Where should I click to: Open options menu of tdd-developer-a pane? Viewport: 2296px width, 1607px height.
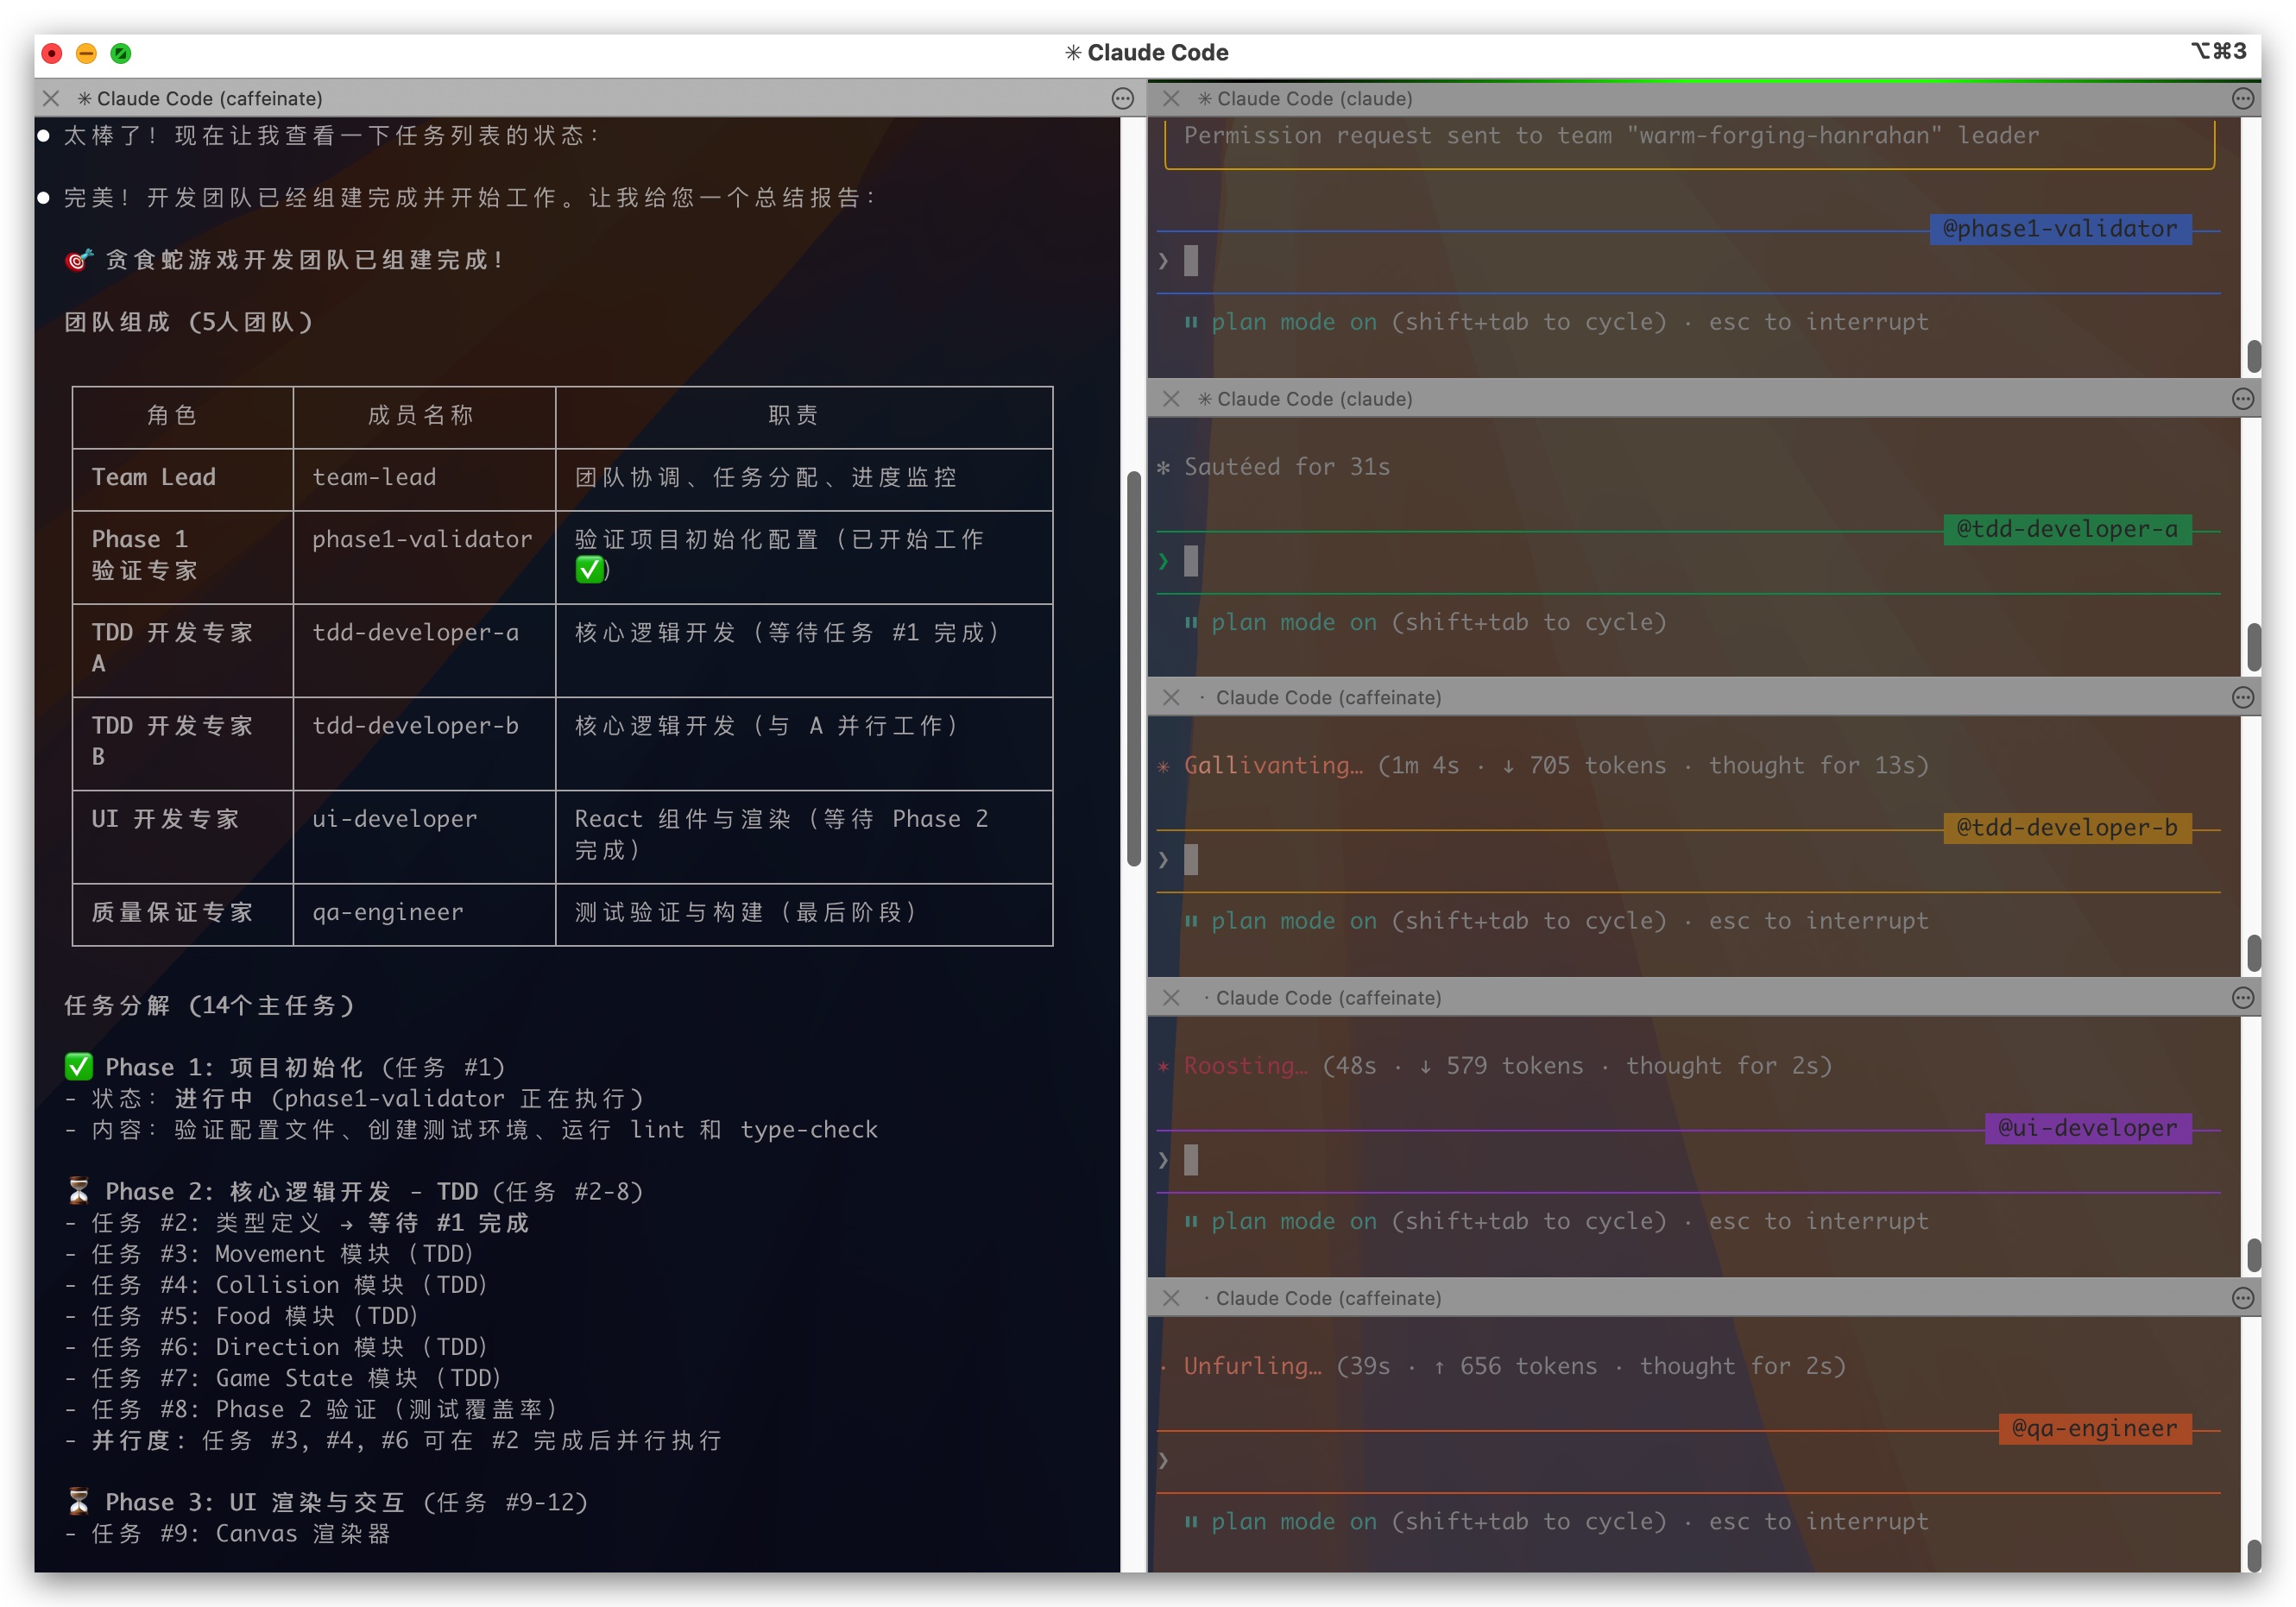2242,399
